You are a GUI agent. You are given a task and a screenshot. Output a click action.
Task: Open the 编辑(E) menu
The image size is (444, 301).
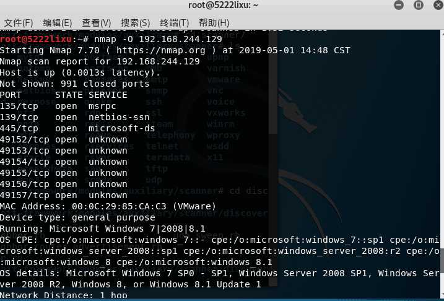click(x=57, y=23)
